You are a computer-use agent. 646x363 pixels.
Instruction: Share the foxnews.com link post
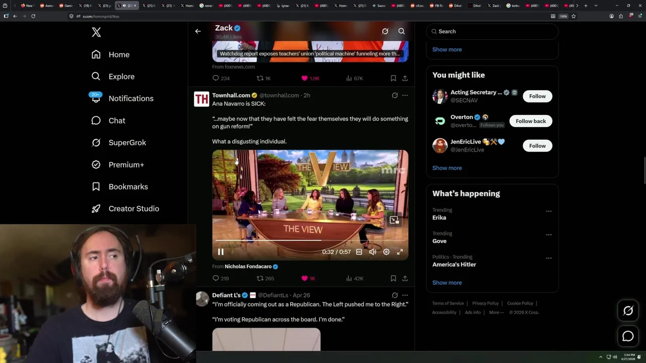tap(405, 78)
